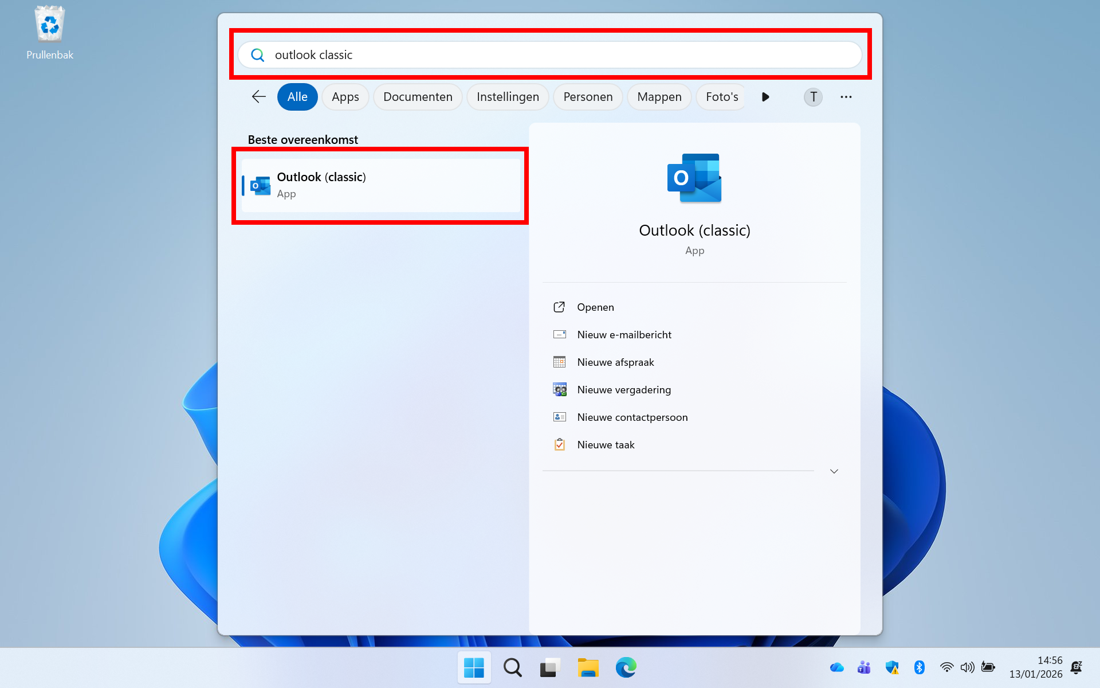Open Windows Start menu button
The width and height of the screenshot is (1100, 688).
tap(474, 667)
